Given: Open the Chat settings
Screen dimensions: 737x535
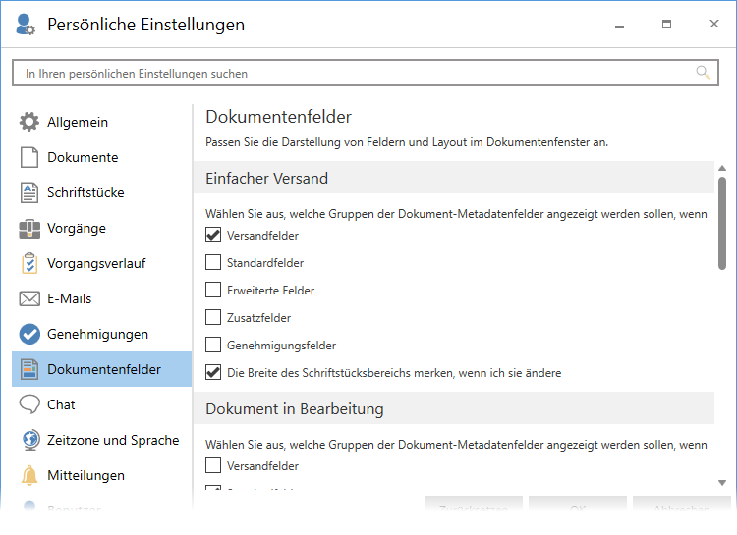Looking at the screenshot, I should point(101,404).
